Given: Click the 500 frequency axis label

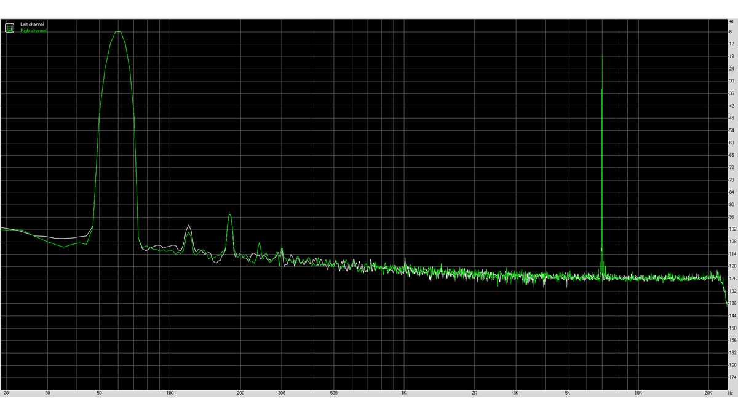Looking at the screenshot, I should pyautogui.click(x=333, y=392).
